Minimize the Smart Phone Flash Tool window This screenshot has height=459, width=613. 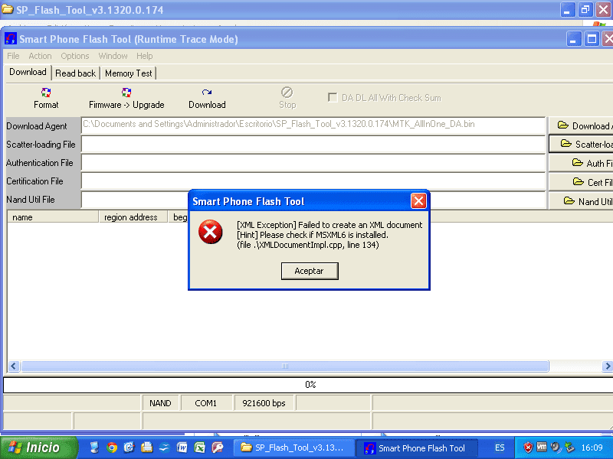[x=573, y=39]
